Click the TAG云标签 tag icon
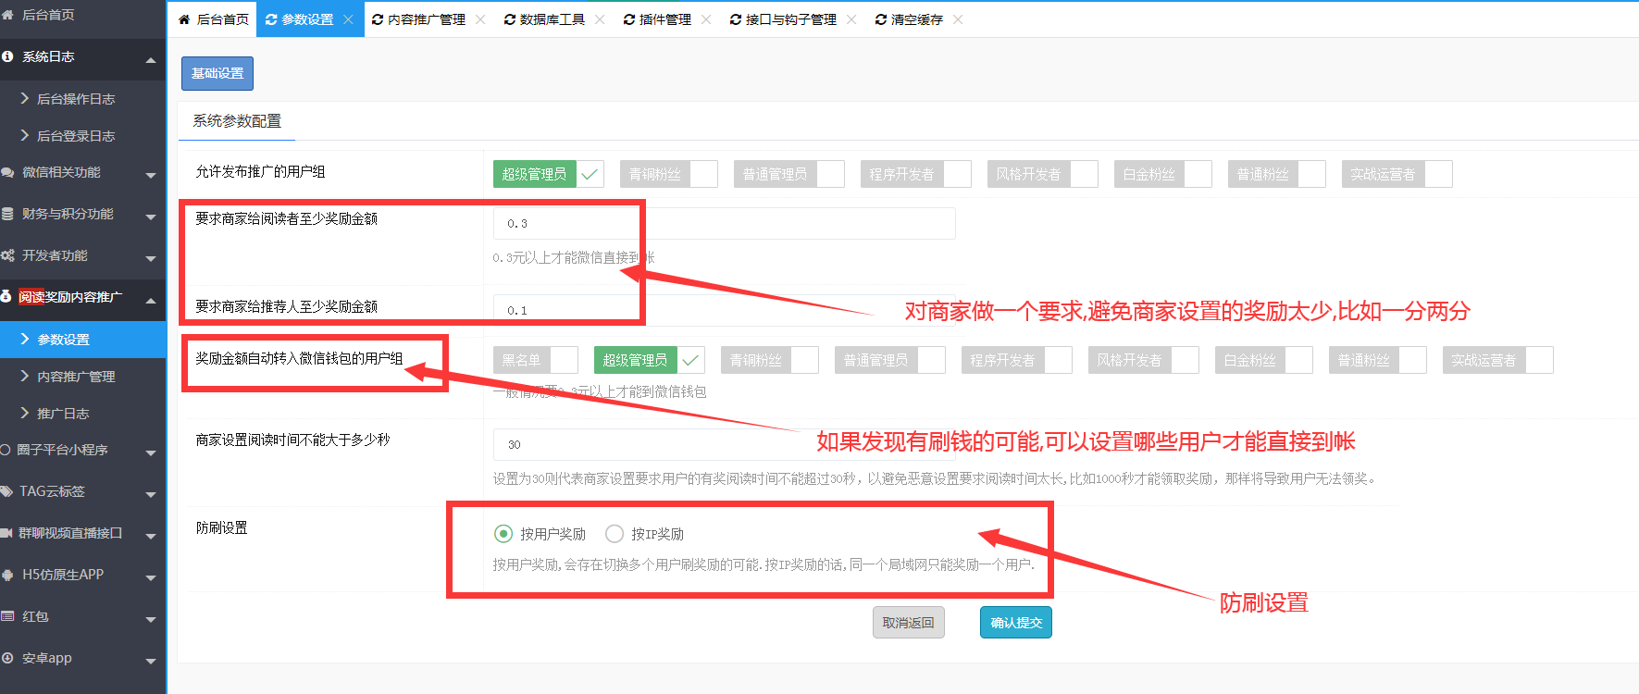Image resolution: width=1639 pixels, height=694 pixels. click(7, 491)
